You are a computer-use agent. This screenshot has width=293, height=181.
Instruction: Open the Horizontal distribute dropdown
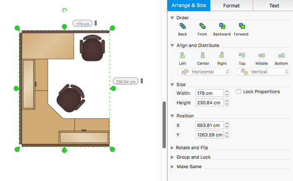coord(204,72)
